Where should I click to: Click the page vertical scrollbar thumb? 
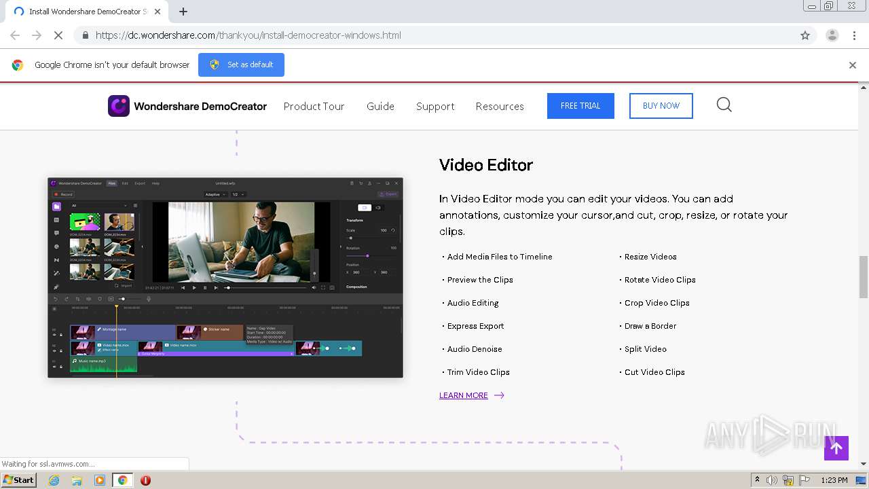(864, 276)
